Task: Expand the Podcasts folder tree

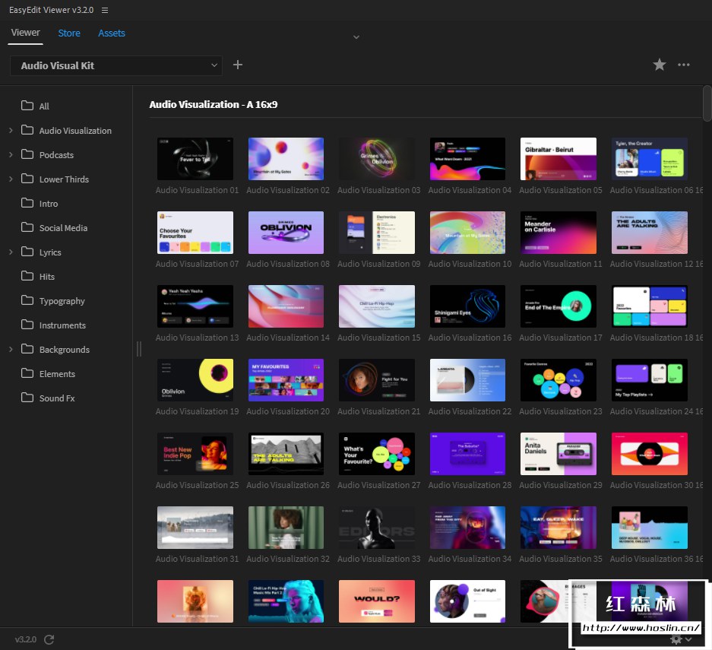Action: click(11, 155)
